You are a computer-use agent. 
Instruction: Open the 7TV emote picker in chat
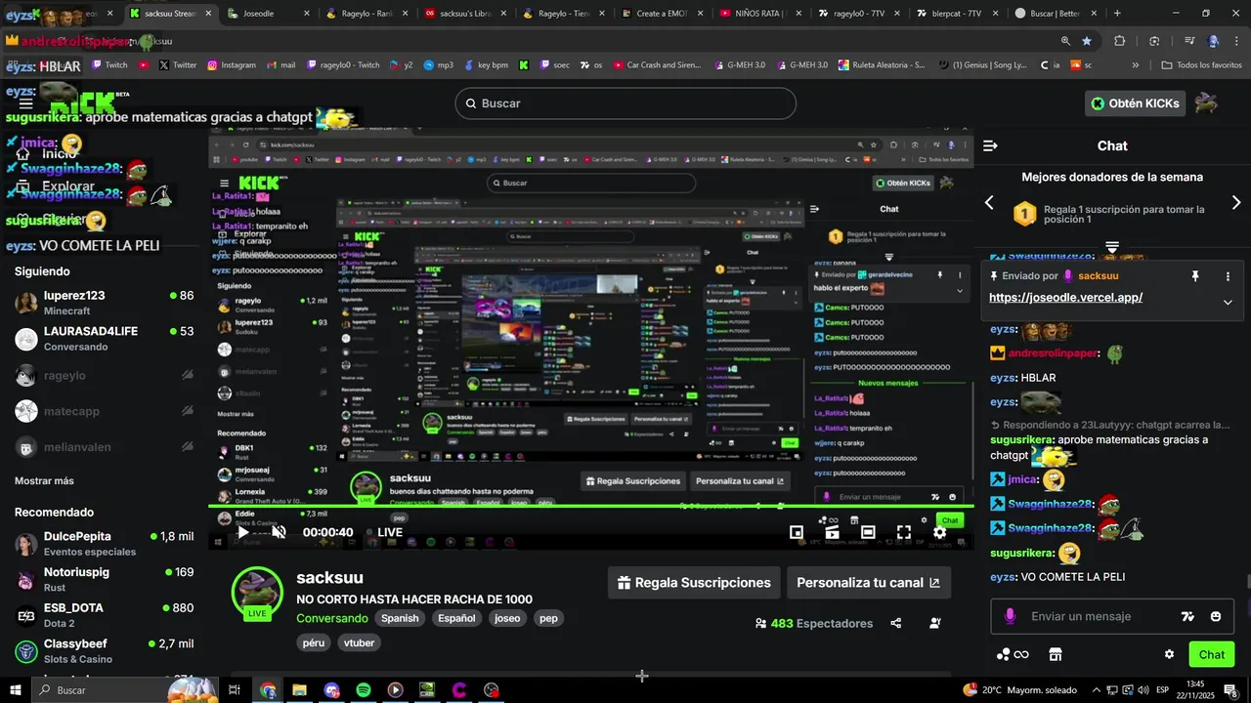click(1188, 616)
